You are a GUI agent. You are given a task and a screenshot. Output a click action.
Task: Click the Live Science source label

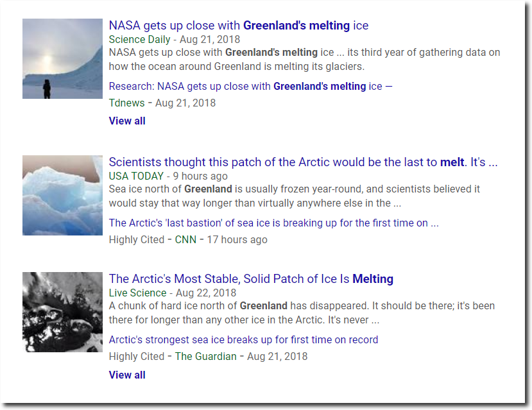point(137,293)
